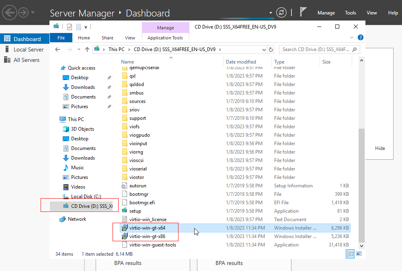Open the Tools menu in Server Manager
Image resolution: width=402 pixels, height=271 pixels.
[x=350, y=13]
